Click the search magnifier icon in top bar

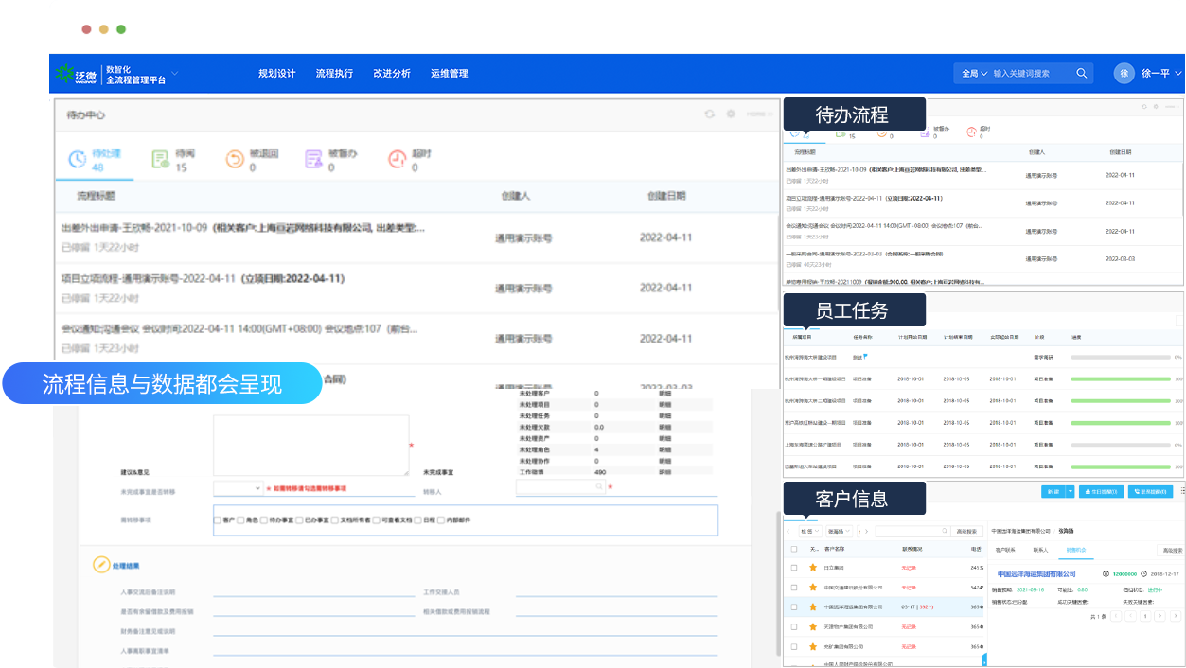click(1081, 74)
